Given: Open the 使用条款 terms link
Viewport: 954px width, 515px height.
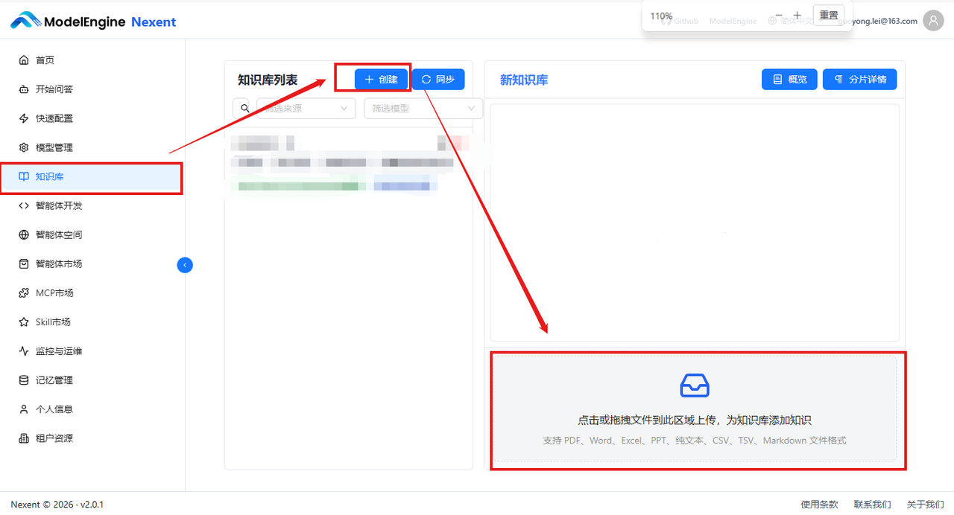Looking at the screenshot, I should pyautogui.click(x=819, y=505).
